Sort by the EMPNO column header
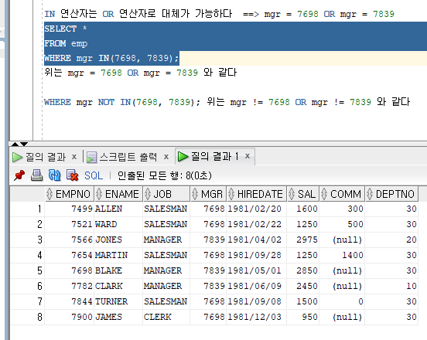 click(x=70, y=194)
